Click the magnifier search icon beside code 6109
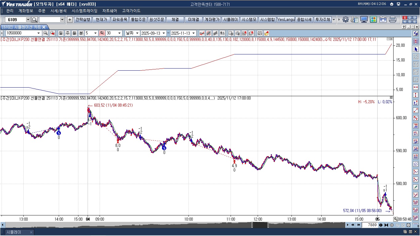420x236 pixels. coord(35,20)
